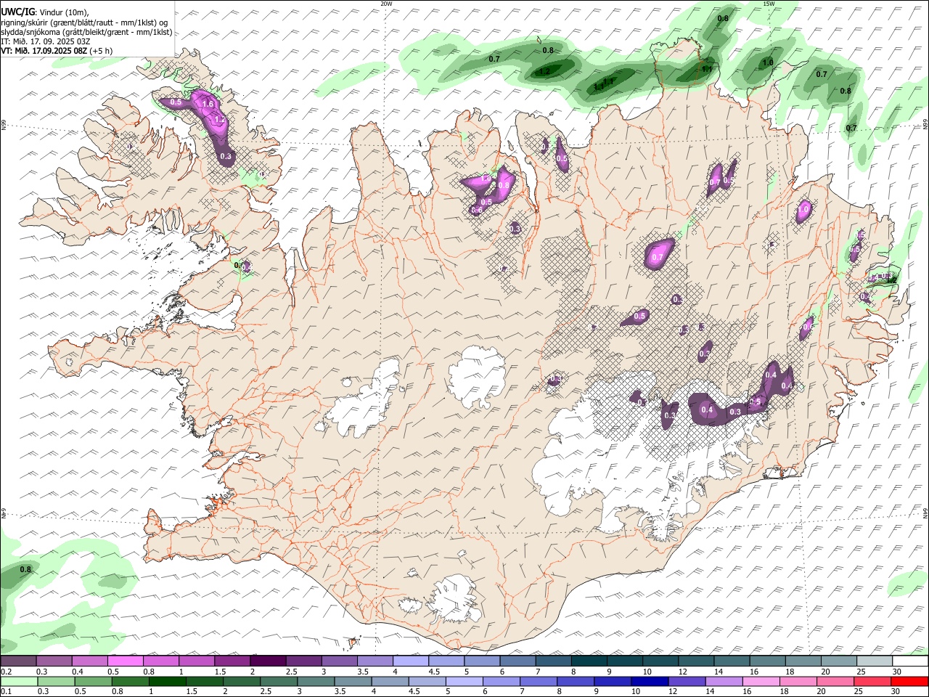Click the '0.8' rain value off the southwest coast
The width and height of the screenshot is (929, 697).
point(25,569)
